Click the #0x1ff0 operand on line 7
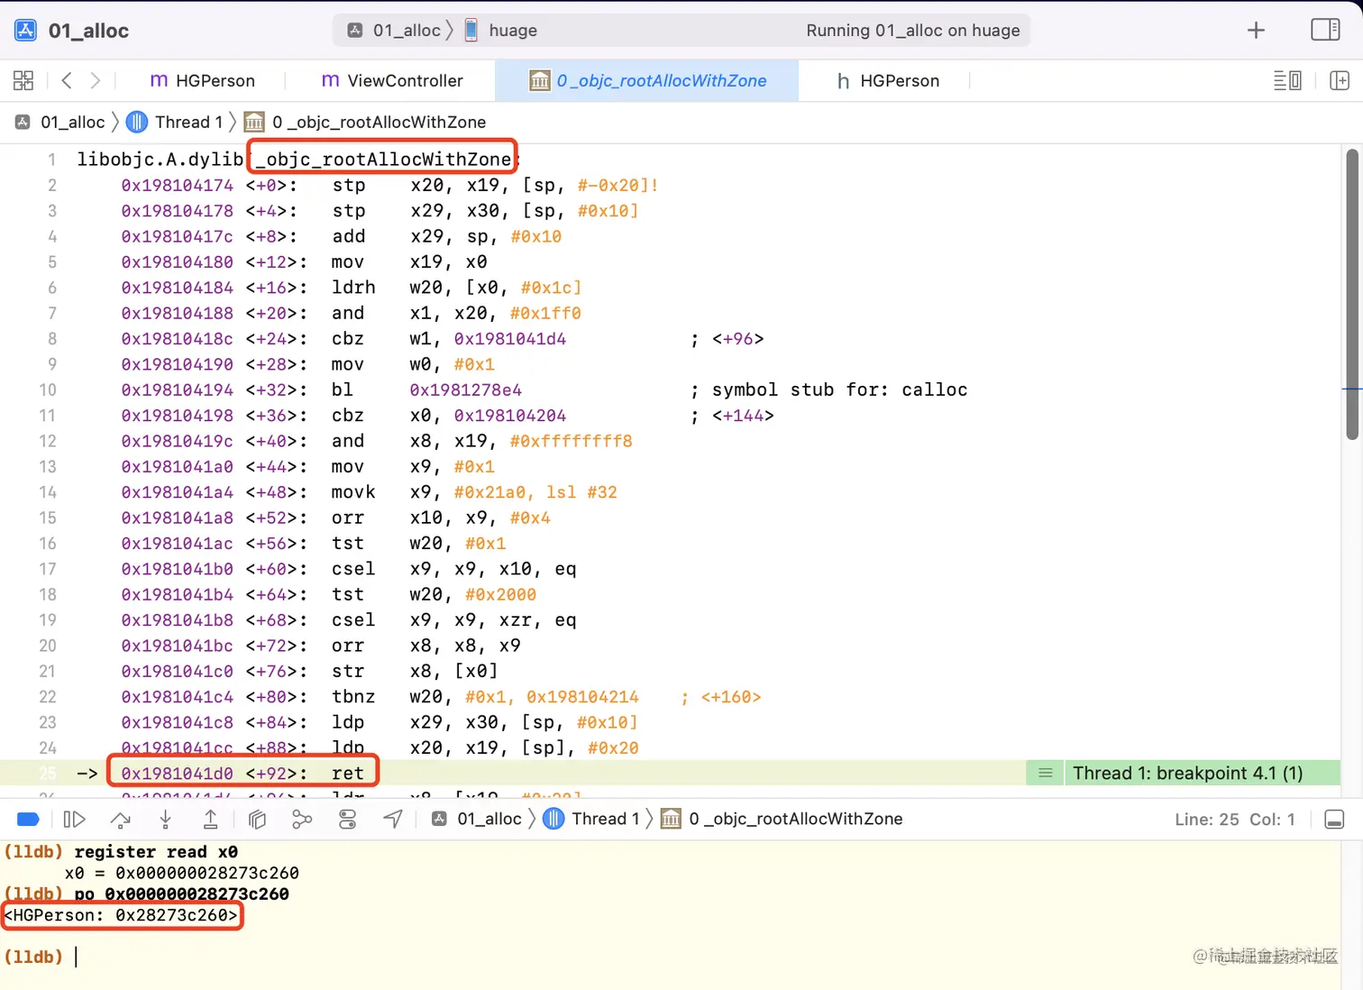Viewport: 1363px width, 990px height. click(x=545, y=313)
